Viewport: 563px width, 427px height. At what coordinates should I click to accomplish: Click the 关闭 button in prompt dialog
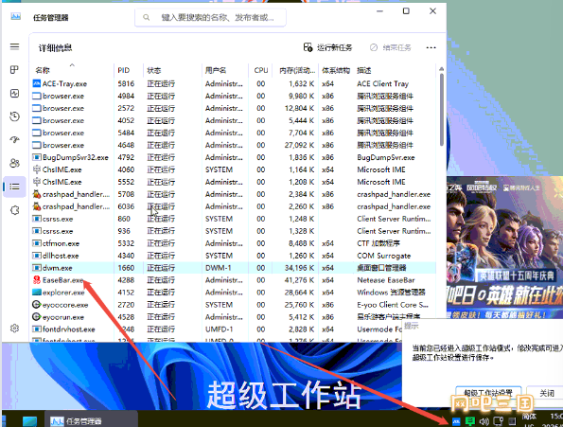(x=547, y=393)
